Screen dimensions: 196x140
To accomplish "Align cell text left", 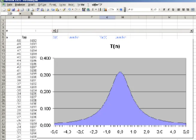I will click(x=179, y=10).
